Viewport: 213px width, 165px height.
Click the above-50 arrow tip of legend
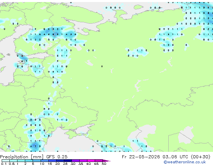click(106, 161)
